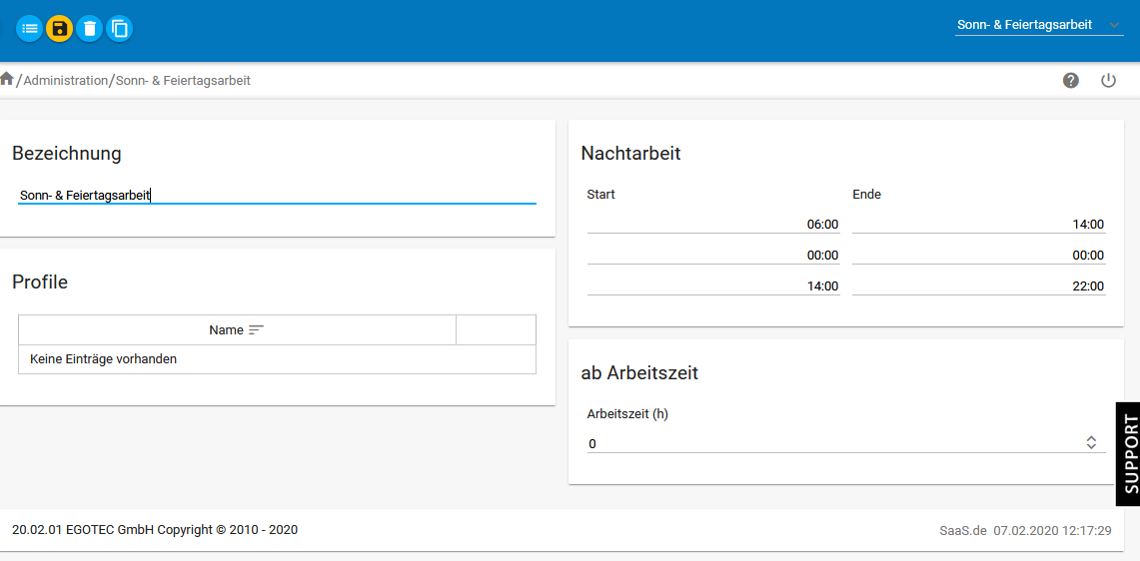Viewport: 1140px width, 561px height.
Task: Navigate to Administration in the breadcrumb
Action: click(65, 81)
